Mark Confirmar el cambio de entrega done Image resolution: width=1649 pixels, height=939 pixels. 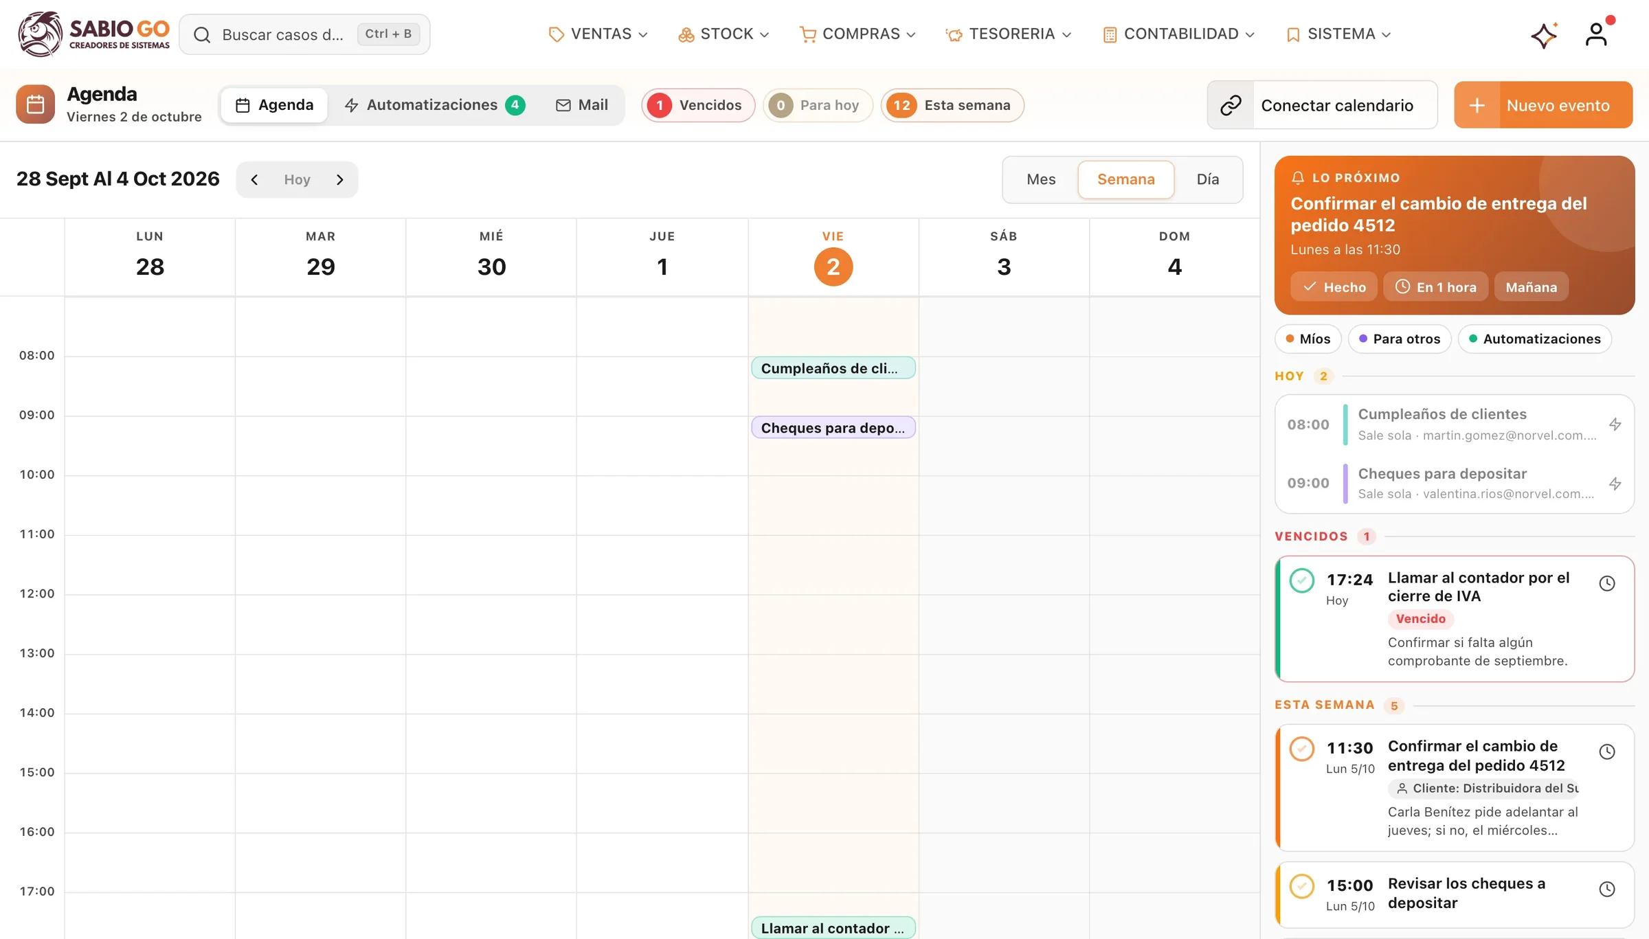(1301, 749)
